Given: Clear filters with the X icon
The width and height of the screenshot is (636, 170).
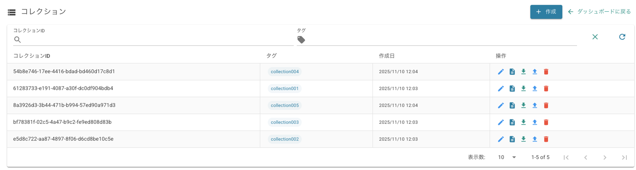Looking at the screenshot, I should coord(595,37).
